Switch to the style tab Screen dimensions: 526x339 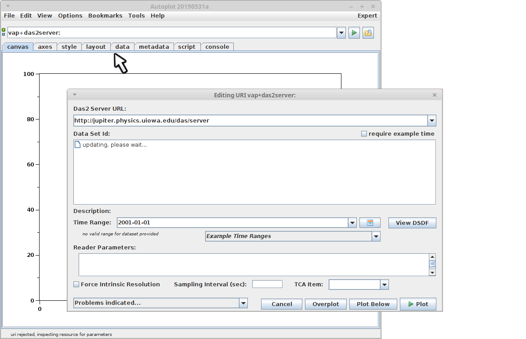(69, 47)
